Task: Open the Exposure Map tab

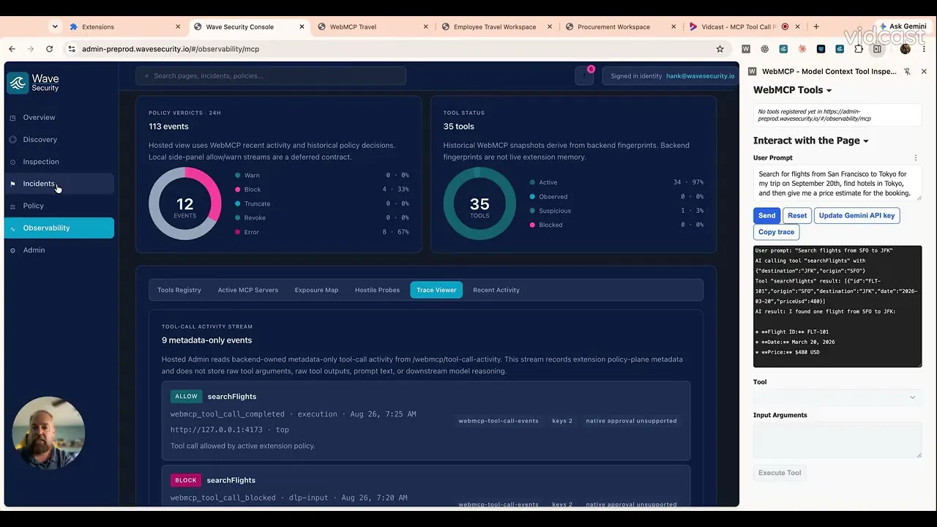Action: (316, 290)
